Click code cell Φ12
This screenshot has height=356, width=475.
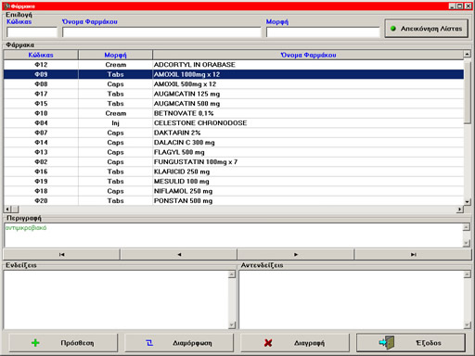pos(41,65)
